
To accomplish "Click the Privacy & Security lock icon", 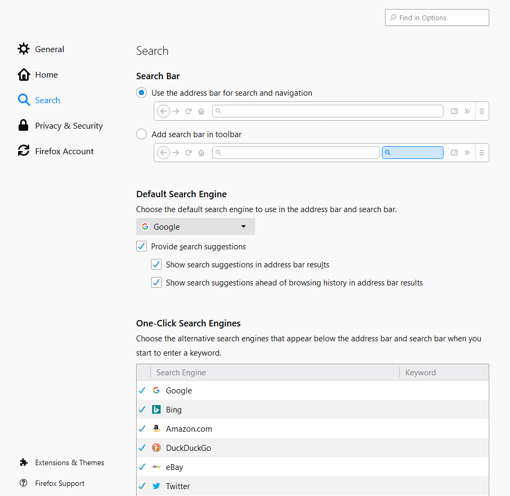I will click(x=23, y=125).
